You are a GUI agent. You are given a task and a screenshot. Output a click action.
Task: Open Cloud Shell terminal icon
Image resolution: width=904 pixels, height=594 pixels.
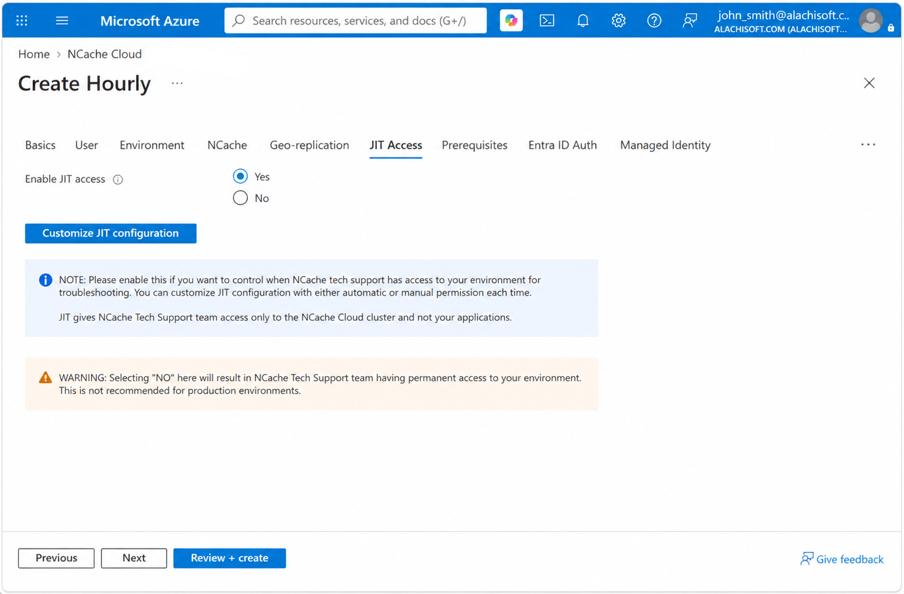coord(547,20)
